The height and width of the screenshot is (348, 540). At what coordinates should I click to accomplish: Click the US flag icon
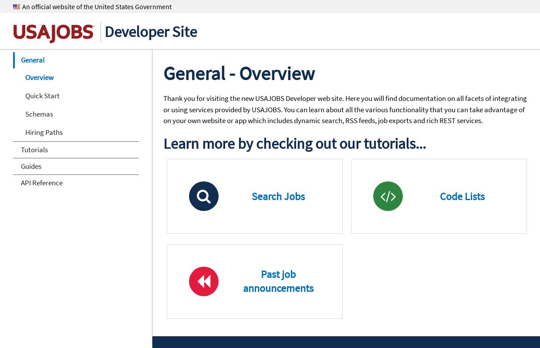coord(17,7)
